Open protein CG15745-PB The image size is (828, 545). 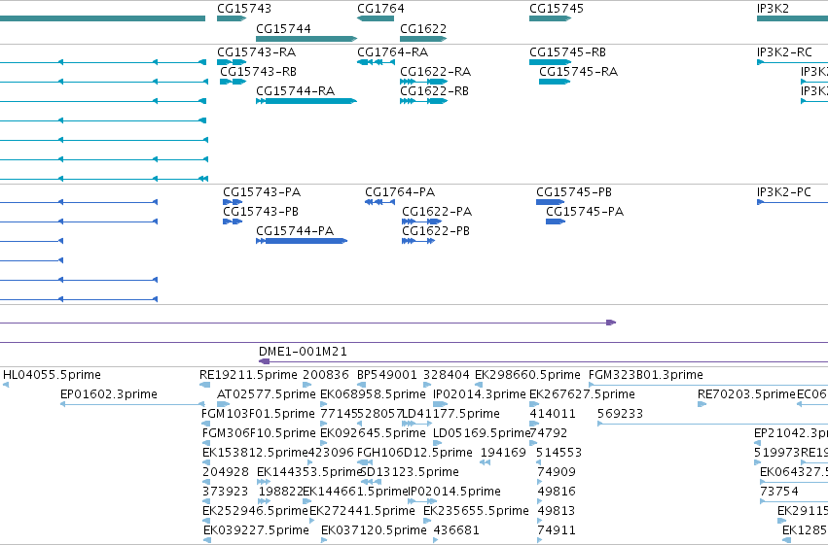(574, 191)
